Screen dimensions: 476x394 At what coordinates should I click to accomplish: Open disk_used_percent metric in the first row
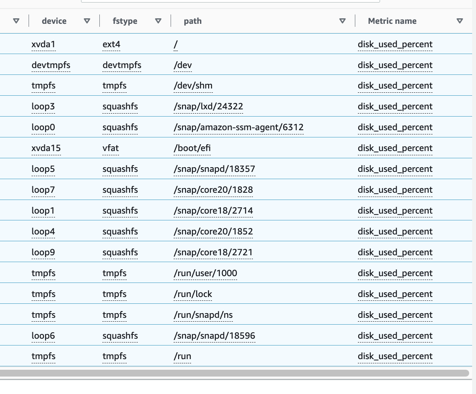pyautogui.click(x=395, y=44)
